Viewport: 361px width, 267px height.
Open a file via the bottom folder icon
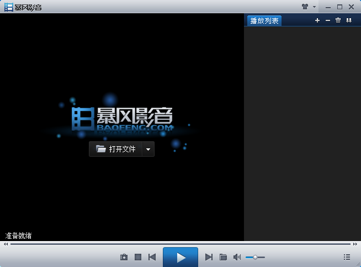[x=223, y=257]
